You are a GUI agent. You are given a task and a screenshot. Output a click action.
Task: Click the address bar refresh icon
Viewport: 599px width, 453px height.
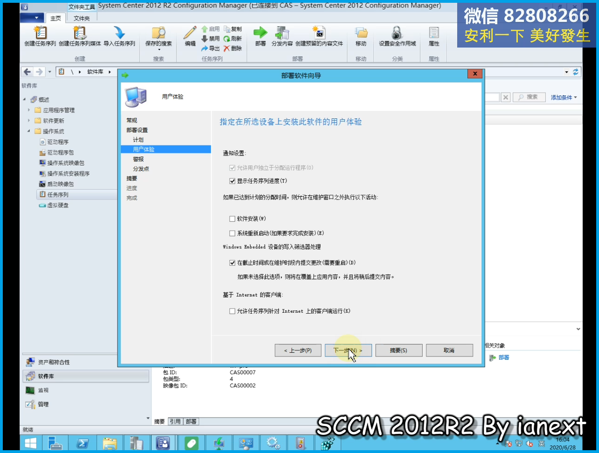[x=576, y=72]
